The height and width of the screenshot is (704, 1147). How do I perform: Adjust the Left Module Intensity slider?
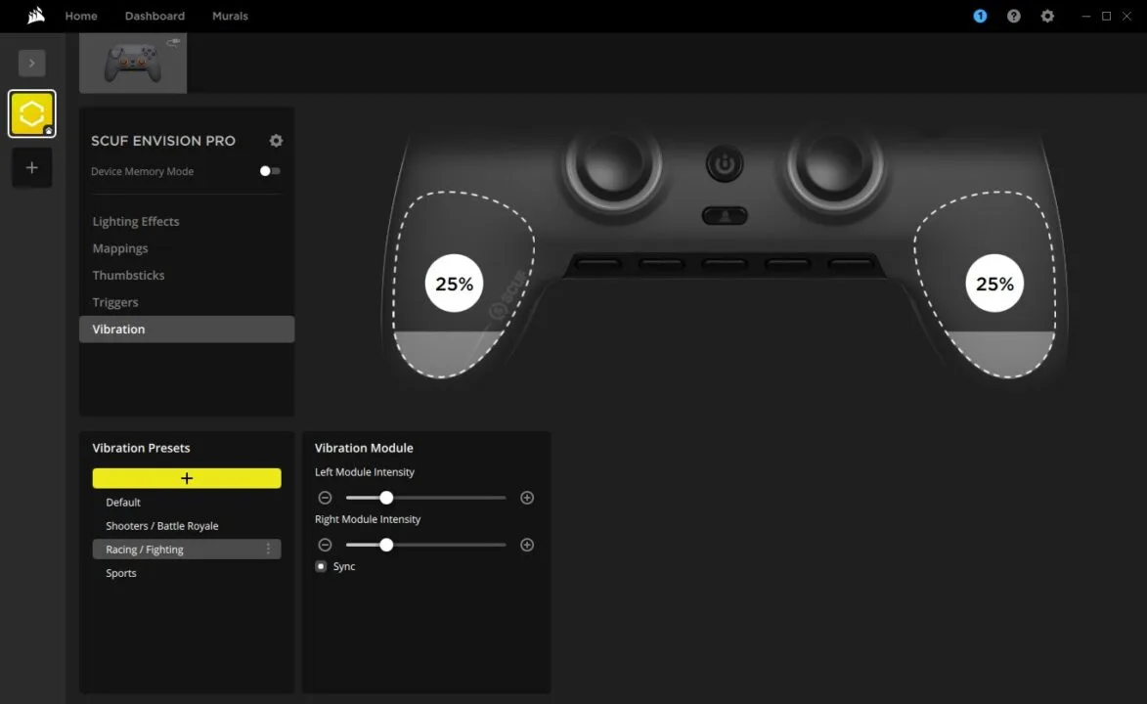point(385,497)
